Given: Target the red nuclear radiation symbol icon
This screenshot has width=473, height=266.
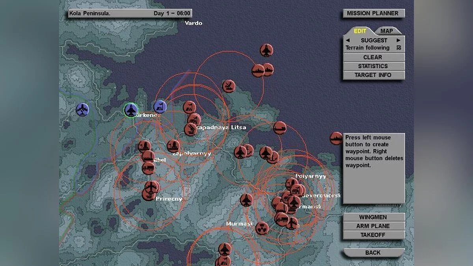Looking at the screenshot, I should 262,228.
